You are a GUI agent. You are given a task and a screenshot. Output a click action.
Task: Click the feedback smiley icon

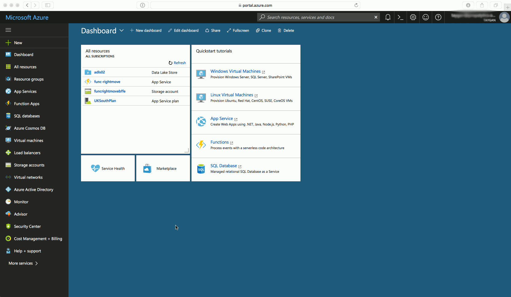tap(426, 17)
